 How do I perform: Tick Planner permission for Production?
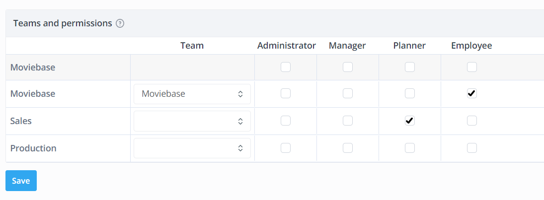tap(410, 148)
